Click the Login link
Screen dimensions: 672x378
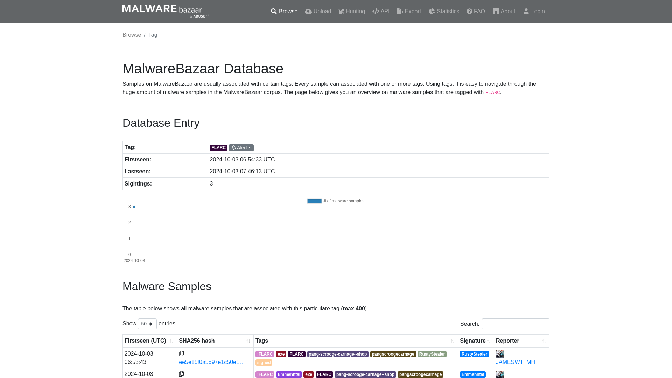pyautogui.click(x=534, y=12)
